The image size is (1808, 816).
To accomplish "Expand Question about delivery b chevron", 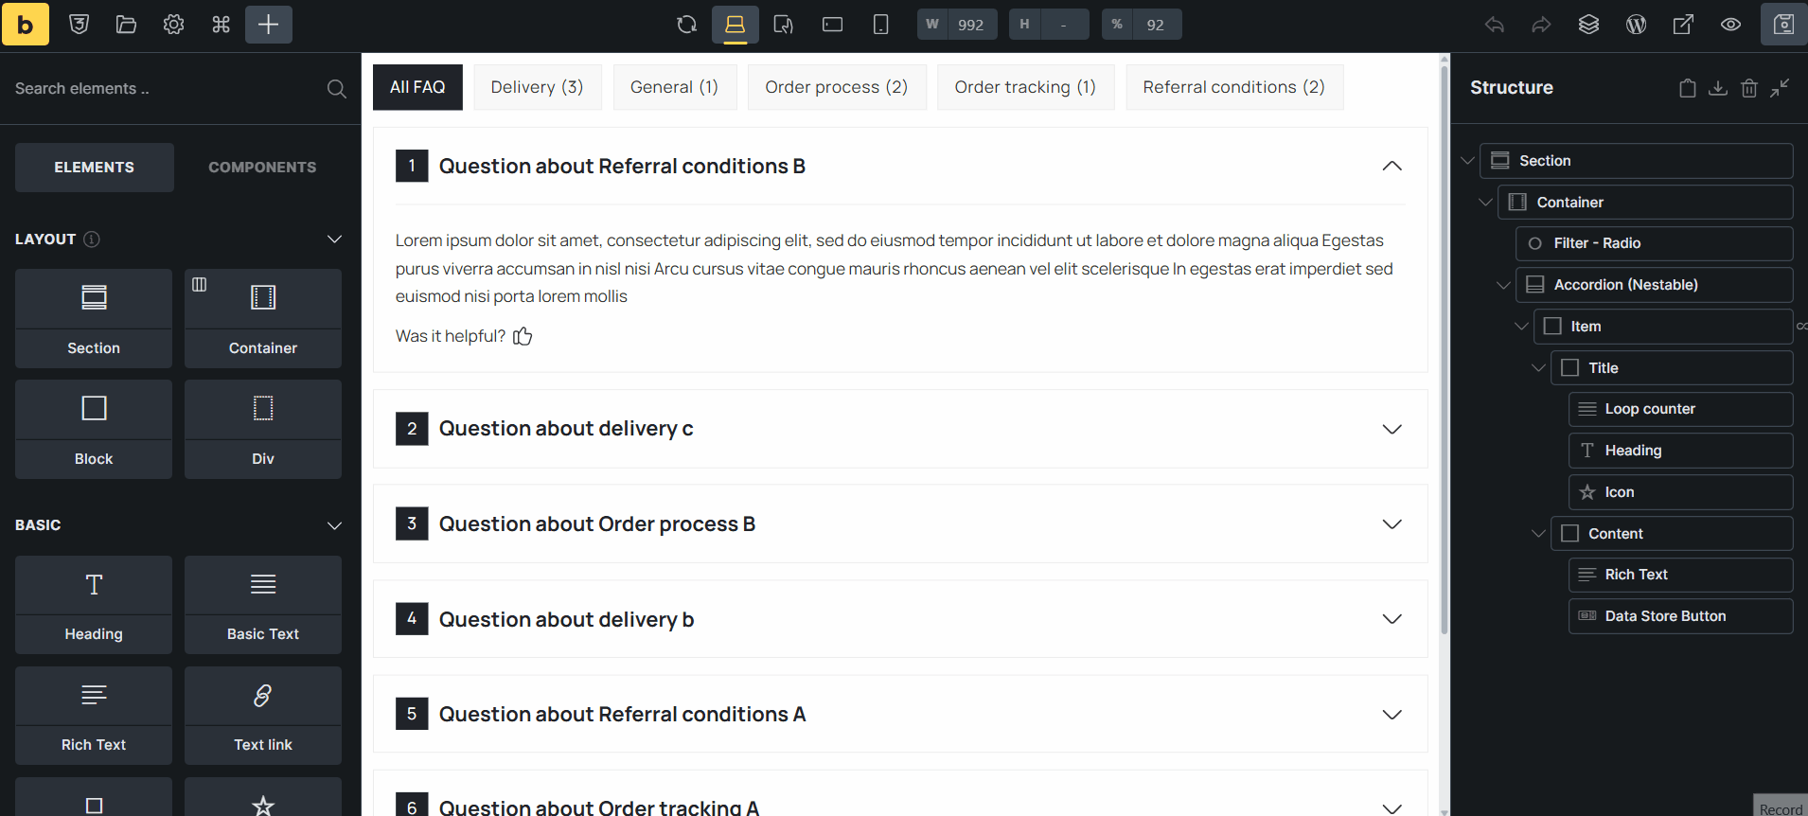I will pyautogui.click(x=1391, y=619).
